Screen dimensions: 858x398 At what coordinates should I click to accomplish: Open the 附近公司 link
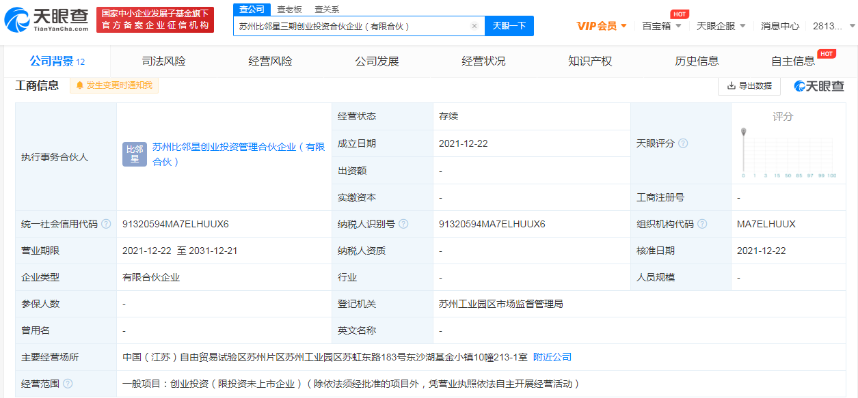coord(552,357)
